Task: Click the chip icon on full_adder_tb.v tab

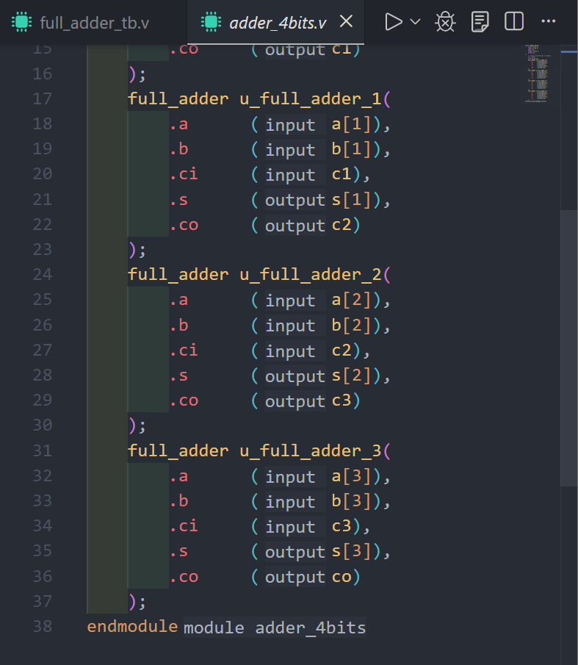Action: point(22,23)
